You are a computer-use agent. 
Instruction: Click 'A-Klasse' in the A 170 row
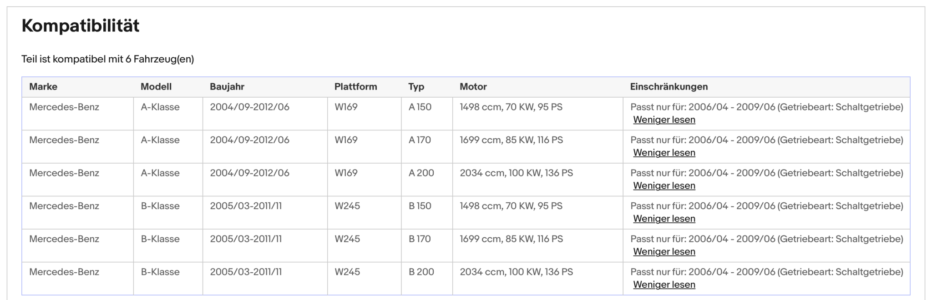tap(160, 140)
